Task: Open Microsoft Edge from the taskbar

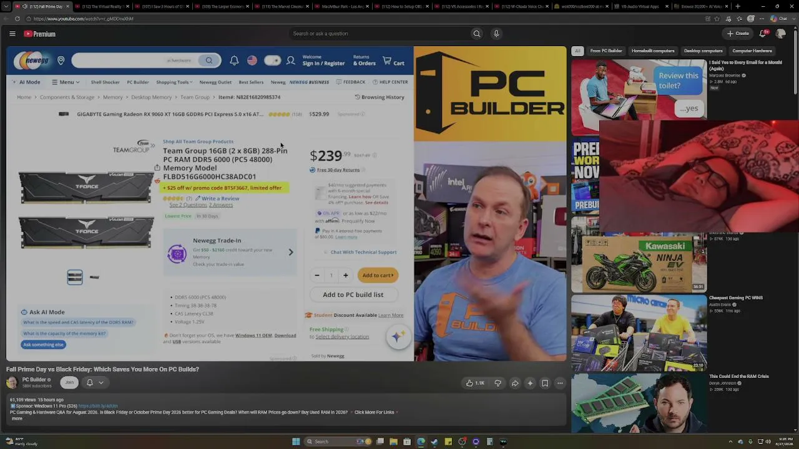Action: click(421, 442)
